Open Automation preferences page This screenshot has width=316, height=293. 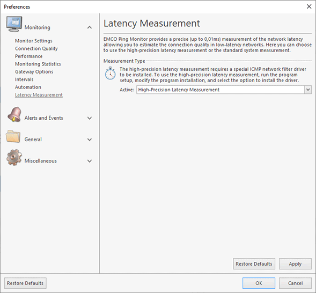click(x=28, y=87)
